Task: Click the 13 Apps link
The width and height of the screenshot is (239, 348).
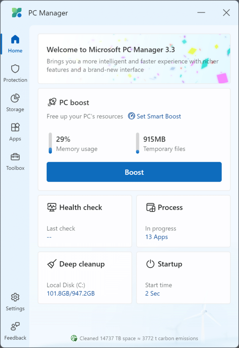Action: coord(156,237)
